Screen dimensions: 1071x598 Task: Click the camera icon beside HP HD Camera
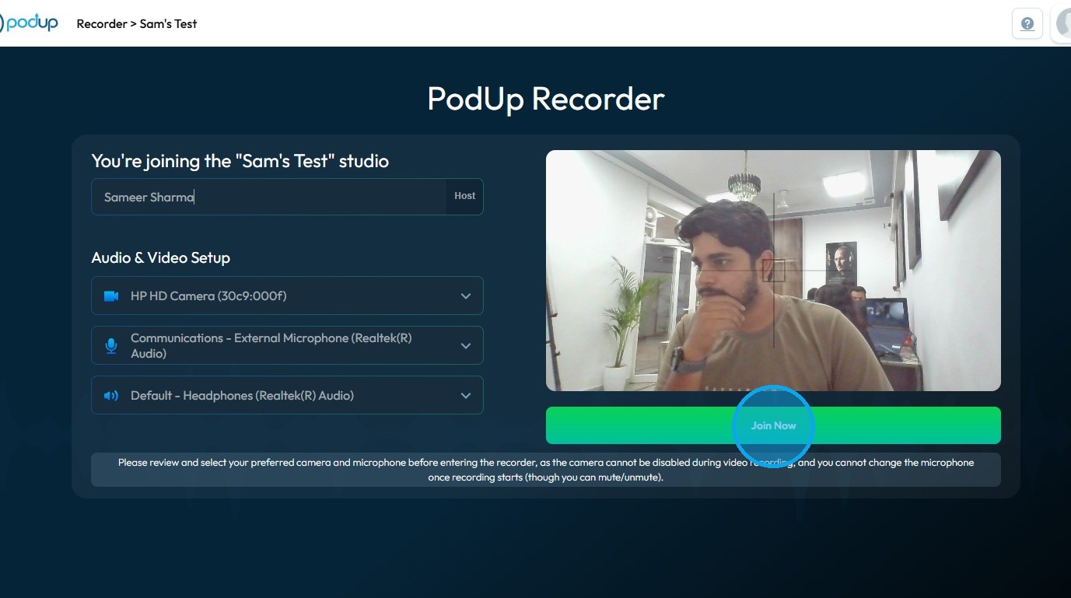coord(111,296)
